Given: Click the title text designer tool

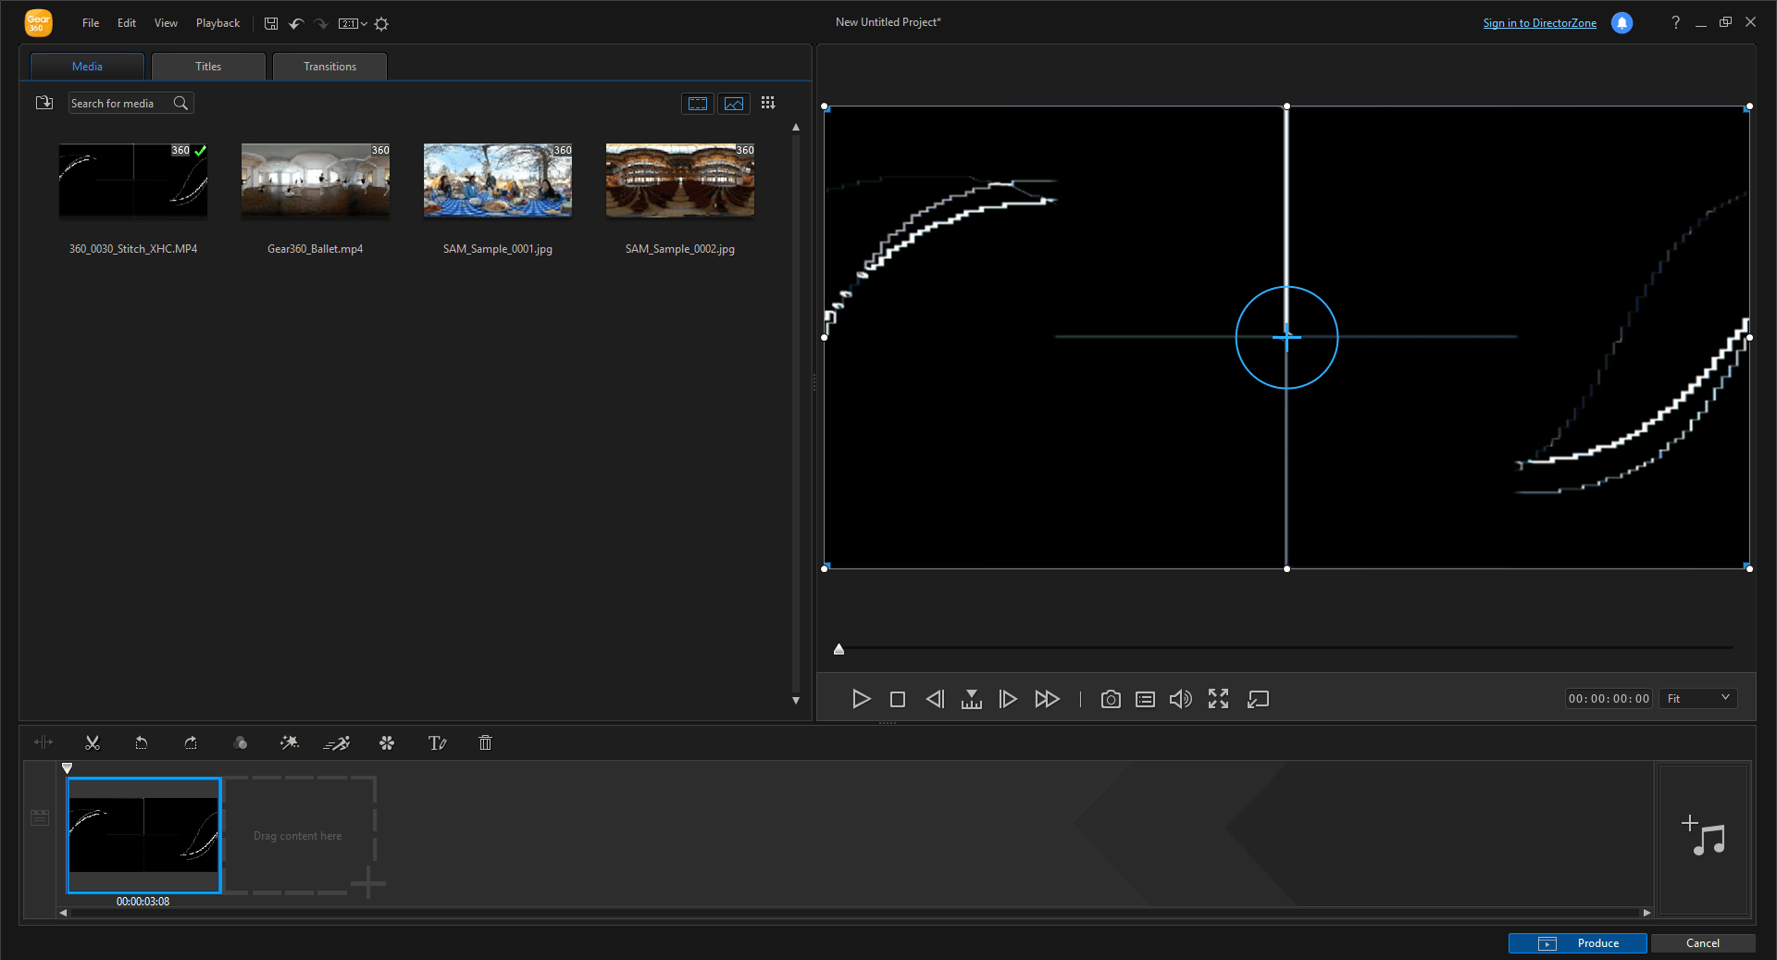Looking at the screenshot, I should pos(437,742).
